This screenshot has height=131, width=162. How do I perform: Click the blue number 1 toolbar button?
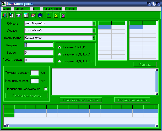[x=49, y=15]
